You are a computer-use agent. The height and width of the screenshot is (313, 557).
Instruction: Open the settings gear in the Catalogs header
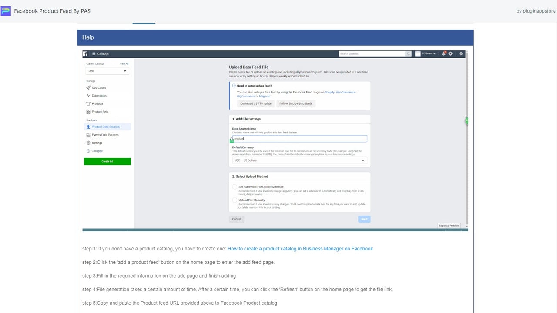pos(450,53)
